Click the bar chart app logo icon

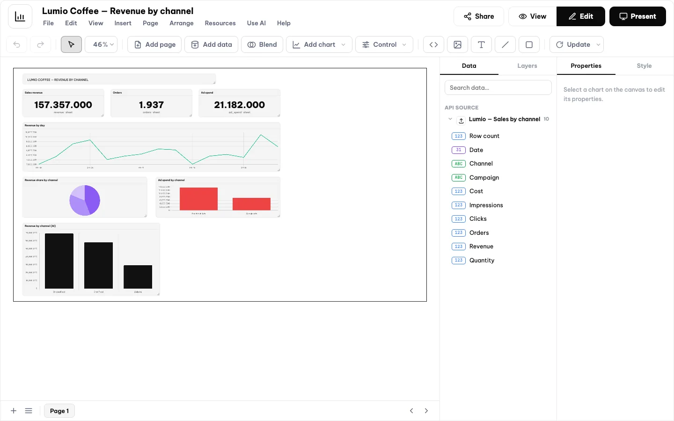click(20, 17)
